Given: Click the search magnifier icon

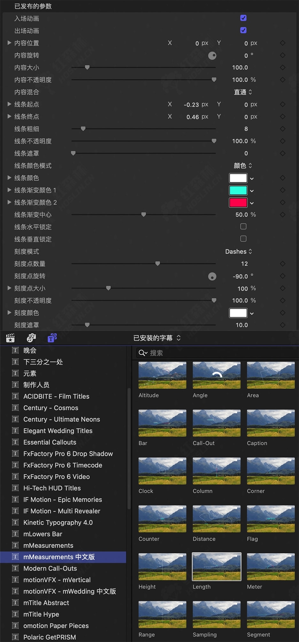Looking at the screenshot, I should pyautogui.click(x=142, y=353).
